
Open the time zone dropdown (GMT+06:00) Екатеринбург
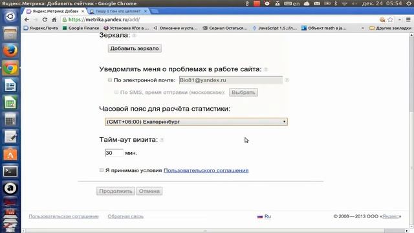point(196,122)
